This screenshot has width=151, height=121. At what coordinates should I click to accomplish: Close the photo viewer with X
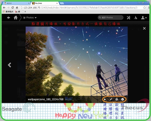coord(144,28)
